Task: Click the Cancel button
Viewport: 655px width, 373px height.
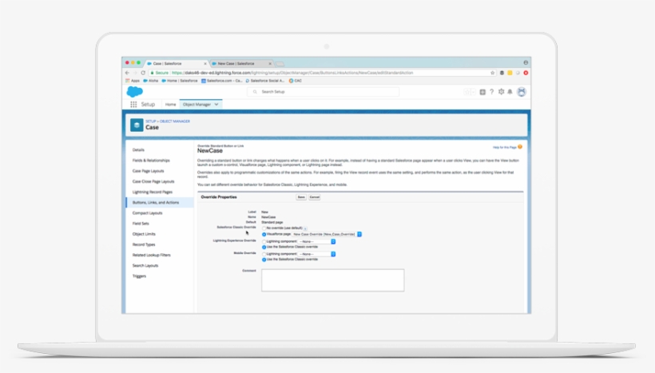Action: [315, 196]
